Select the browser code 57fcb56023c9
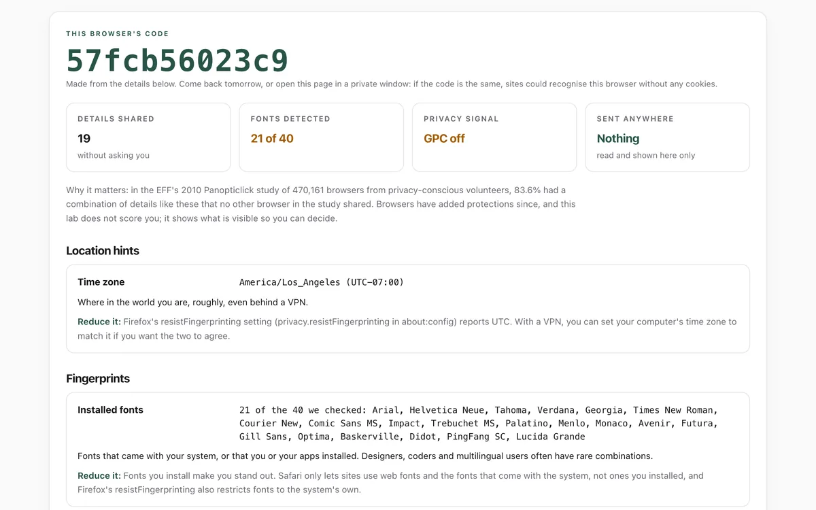Viewport: 816px width, 510px height. tap(177, 61)
